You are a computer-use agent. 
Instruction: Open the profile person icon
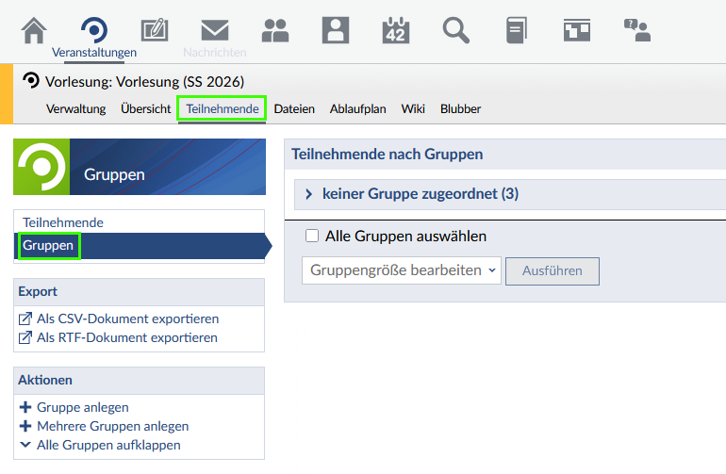pos(336,30)
